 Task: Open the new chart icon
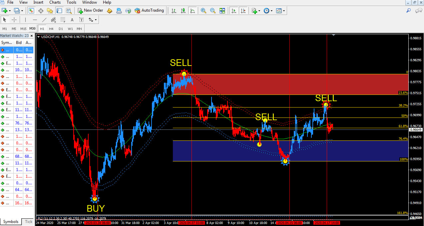coord(5,11)
